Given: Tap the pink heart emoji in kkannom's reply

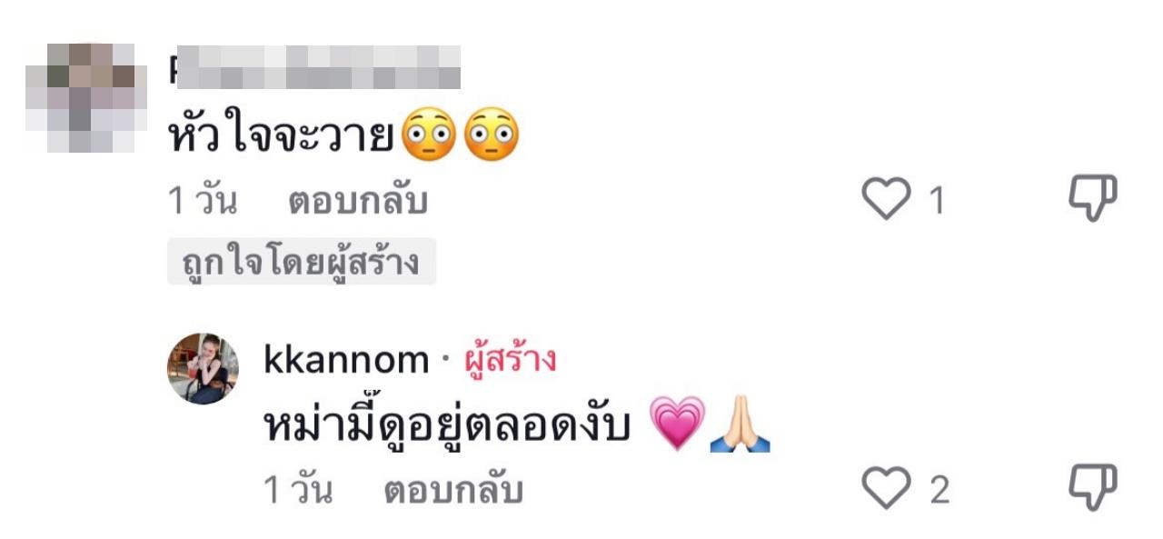Looking at the screenshot, I should (x=678, y=424).
